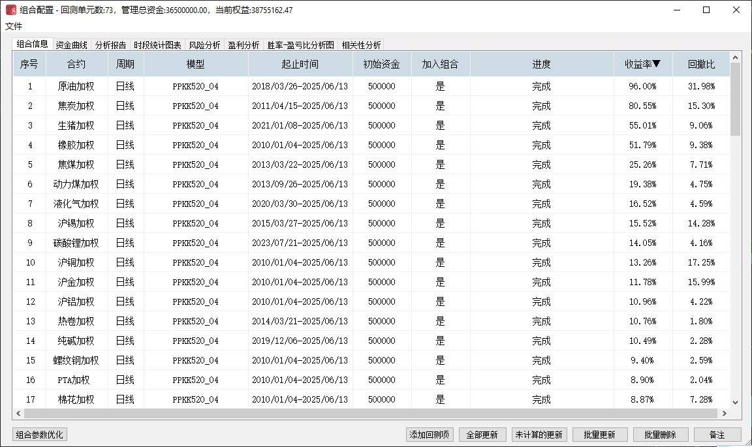
Task: Select the 原油加权 row
Action: point(76,86)
